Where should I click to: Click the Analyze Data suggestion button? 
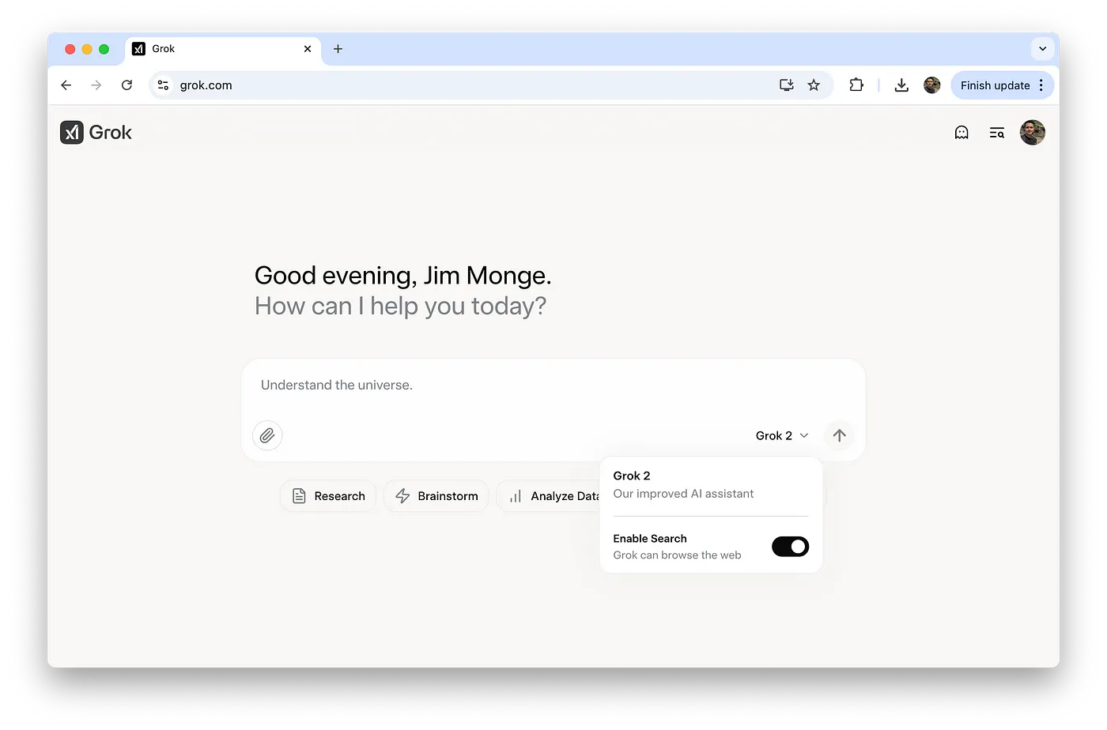coord(549,496)
